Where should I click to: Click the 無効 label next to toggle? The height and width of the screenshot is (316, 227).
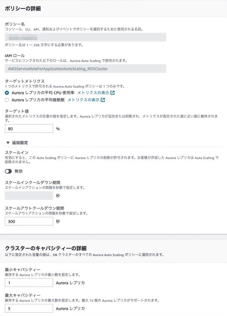point(19,171)
